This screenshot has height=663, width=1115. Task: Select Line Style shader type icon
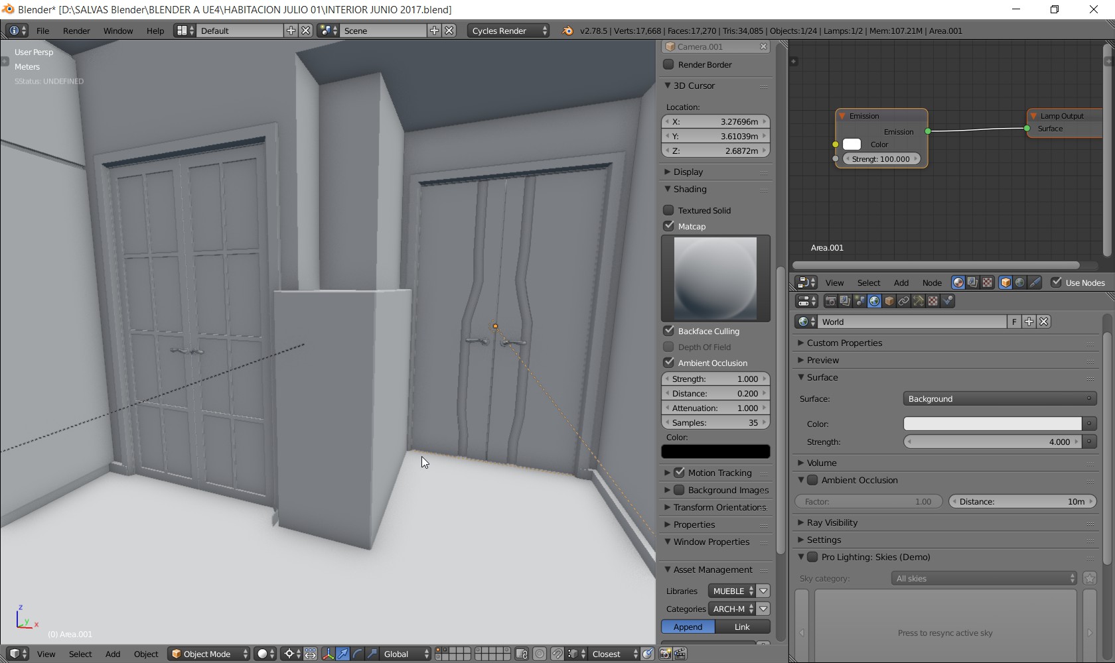(1035, 282)
